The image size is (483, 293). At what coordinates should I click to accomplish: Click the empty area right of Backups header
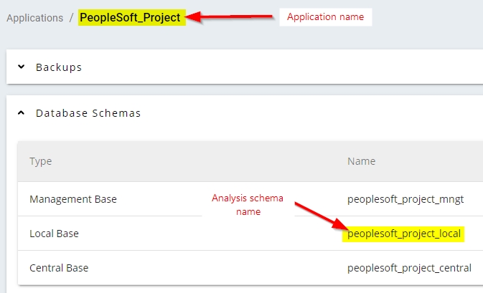click(x=287, y=67)
